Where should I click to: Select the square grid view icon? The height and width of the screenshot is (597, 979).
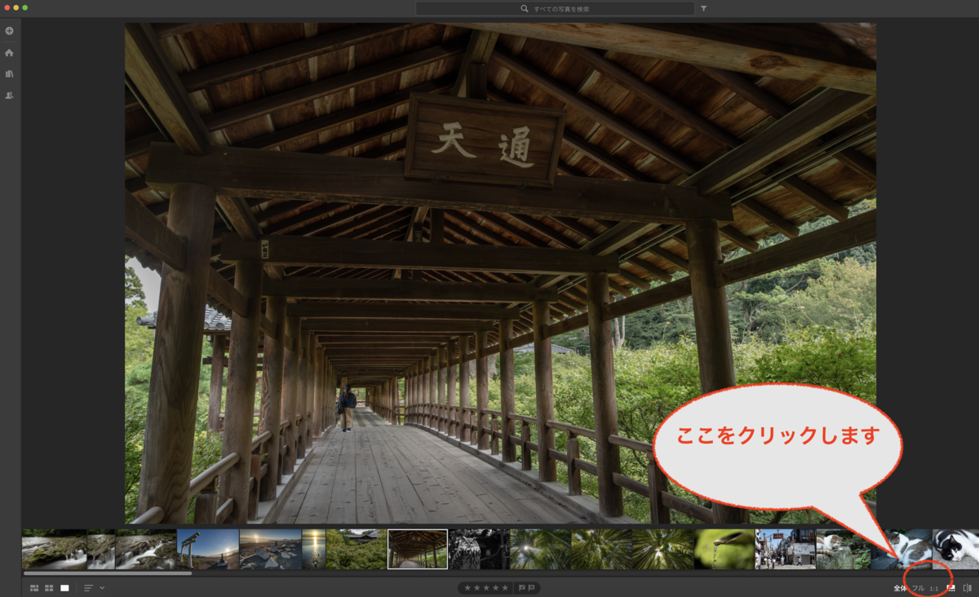[x=47, y=587]
